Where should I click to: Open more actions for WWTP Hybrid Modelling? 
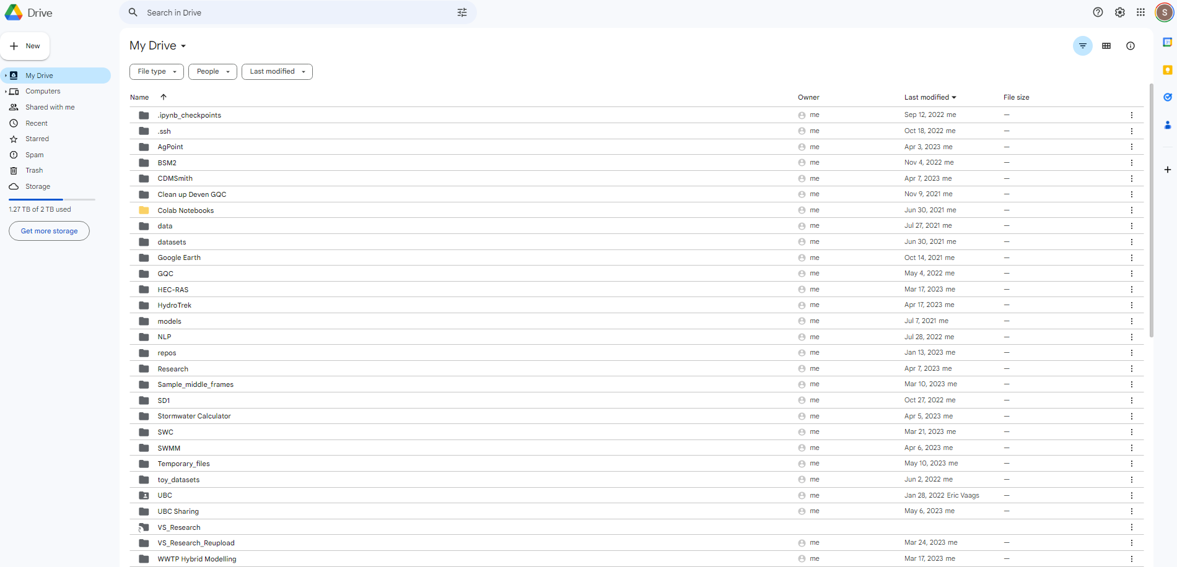(x=1131, y=559)
